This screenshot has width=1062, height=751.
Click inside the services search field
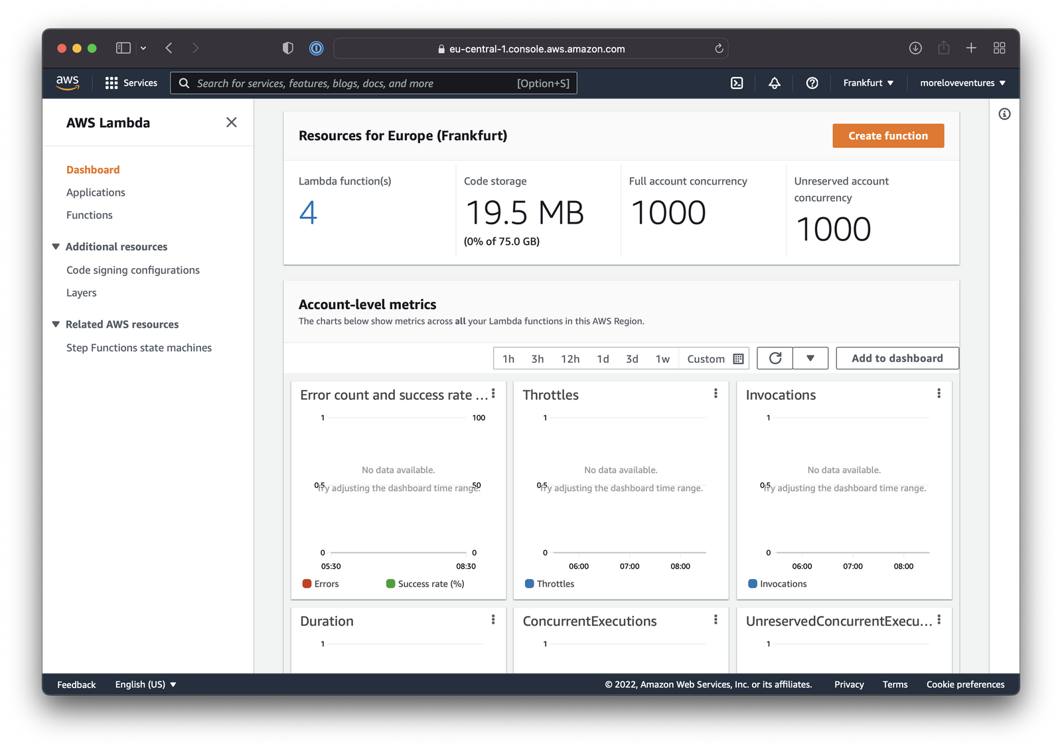click(x=372, y=83)
